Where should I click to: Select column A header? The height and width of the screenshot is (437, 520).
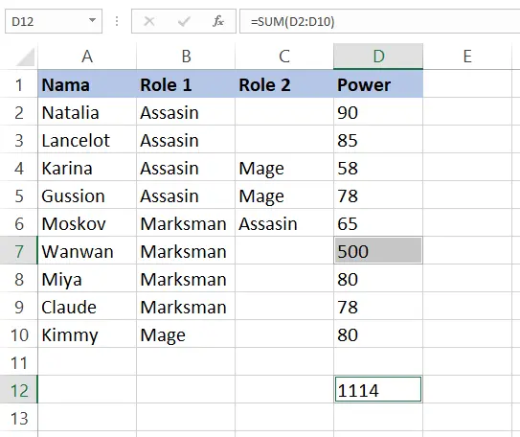coord(87,57)
